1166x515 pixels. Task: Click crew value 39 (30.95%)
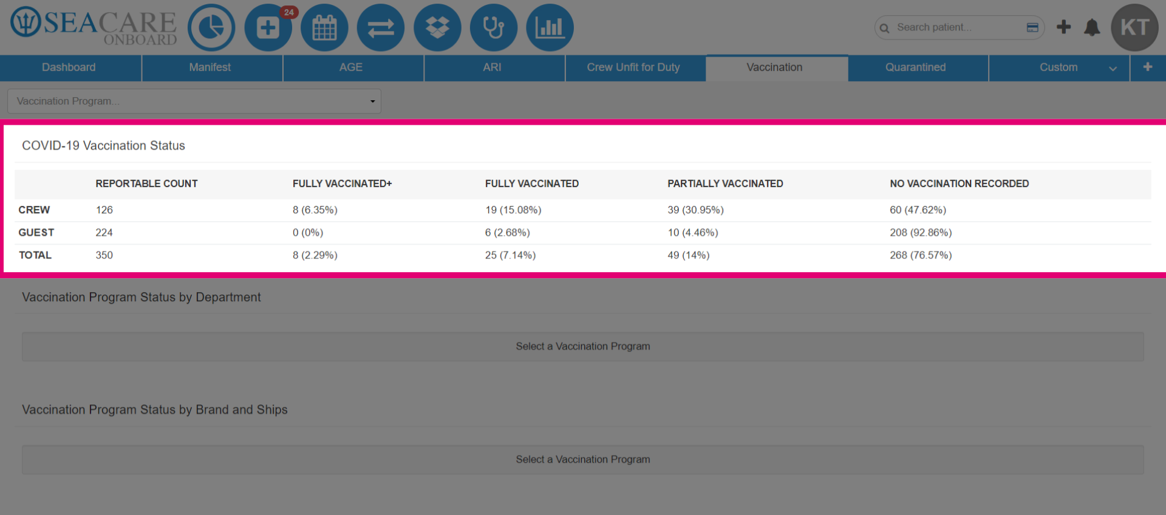(x=696, y=210)
